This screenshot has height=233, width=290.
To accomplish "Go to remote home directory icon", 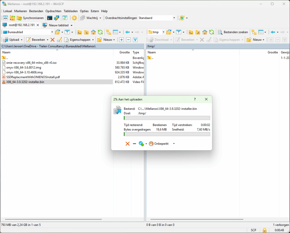I will coord(205,32).
